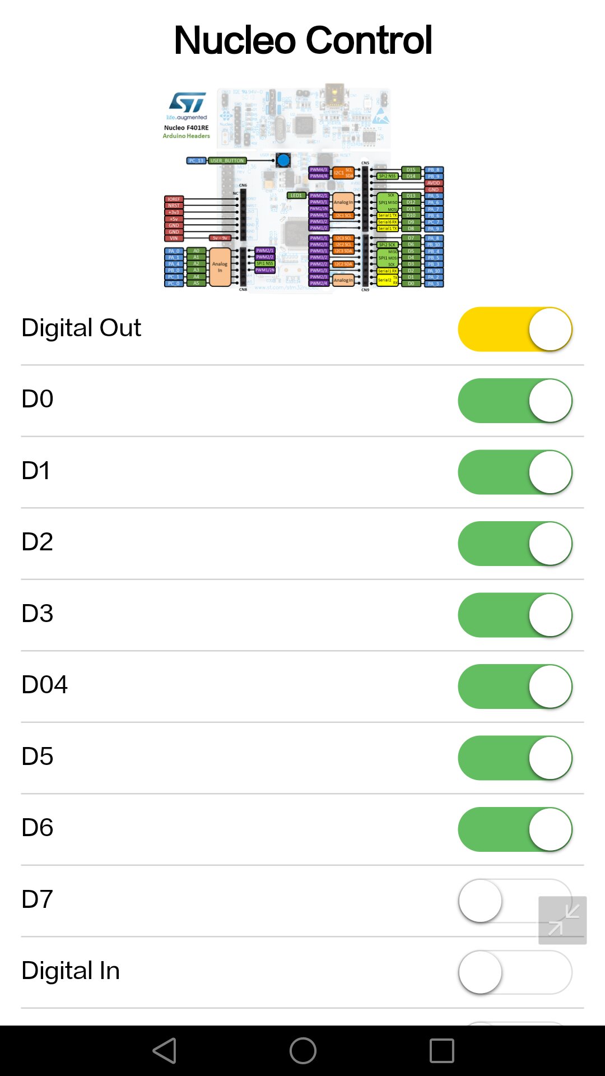
Task: Click the ST logo on board image
Action: click(x=188, y=103)
